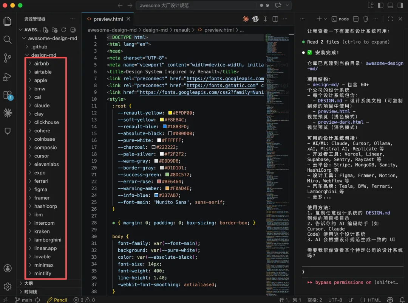Toggle the primary side bar layout button
408x303 pixels.
tap(380, 5)
